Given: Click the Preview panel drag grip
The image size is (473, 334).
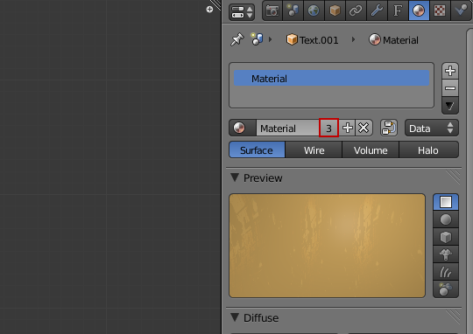Looking at the screenshot, I should point(453,177).
